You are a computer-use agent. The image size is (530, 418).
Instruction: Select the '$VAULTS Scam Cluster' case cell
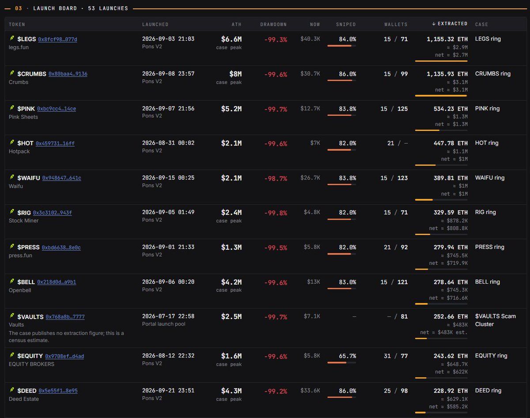tap(496, 320)
